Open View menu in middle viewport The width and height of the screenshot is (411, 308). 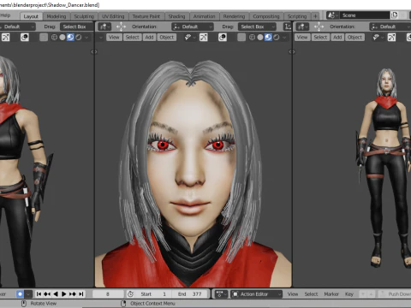point(114,38)
